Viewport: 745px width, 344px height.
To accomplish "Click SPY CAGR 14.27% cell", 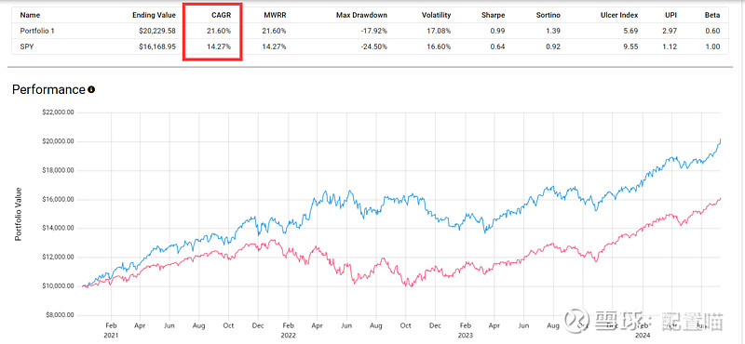I will pos(220,46).
